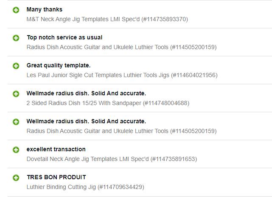
Task: Click the "TRES BON PRODUIT" feedback comment
Action: tap(56, 177)
